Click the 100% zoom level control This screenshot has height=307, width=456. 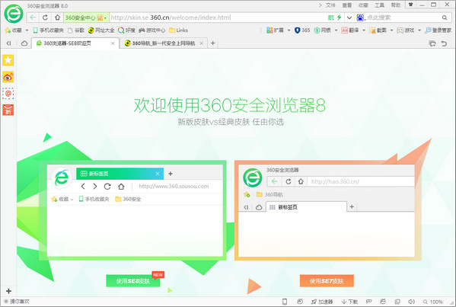coord(432,302)
